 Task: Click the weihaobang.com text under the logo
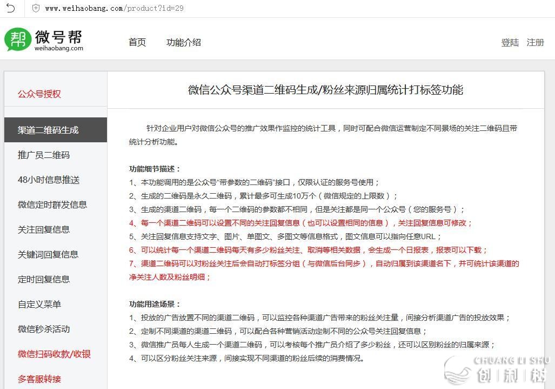59,48
